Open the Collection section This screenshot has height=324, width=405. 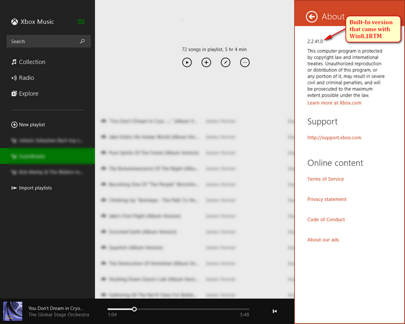tap(32, 62)
